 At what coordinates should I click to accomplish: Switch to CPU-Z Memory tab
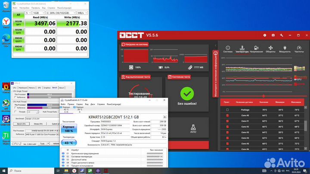32,88
